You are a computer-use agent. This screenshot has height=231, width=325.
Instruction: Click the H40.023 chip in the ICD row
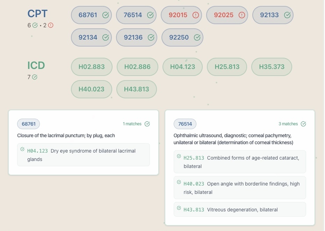coord(92,89)
